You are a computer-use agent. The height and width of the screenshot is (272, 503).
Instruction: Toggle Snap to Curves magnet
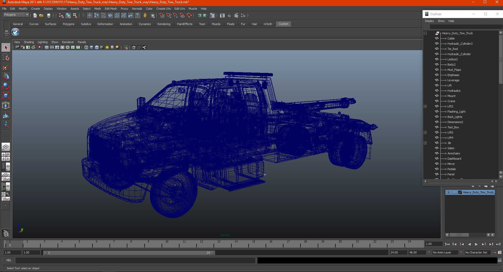coord(169,16)
